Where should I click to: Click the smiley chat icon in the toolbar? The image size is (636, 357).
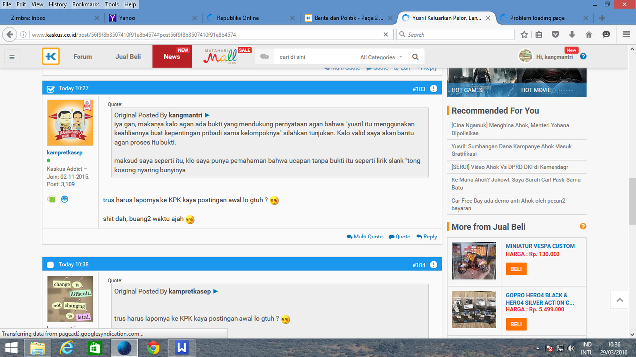click(606, 35)
